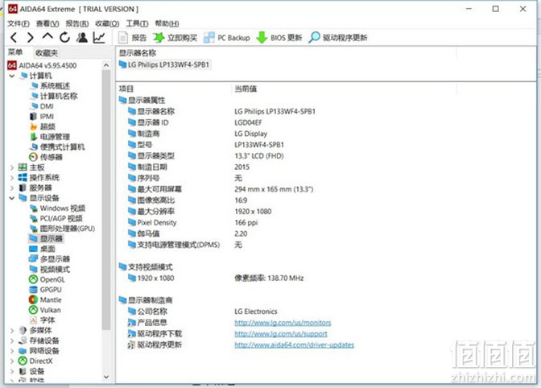Select 计算机名称 in the tree

(x=54, y=97)
